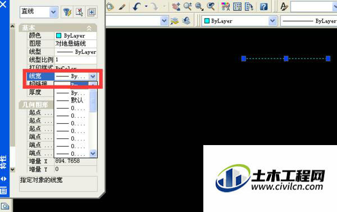Open the layer list dropdown arrow
This screenshot has width=337, height=212.
pyautogui.click(x=164, y=21)
